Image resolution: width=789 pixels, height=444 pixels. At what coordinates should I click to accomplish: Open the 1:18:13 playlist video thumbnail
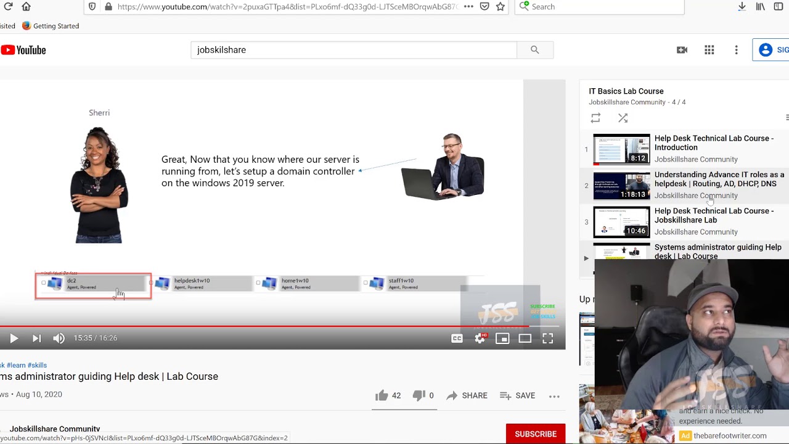[x=621, y=186]
